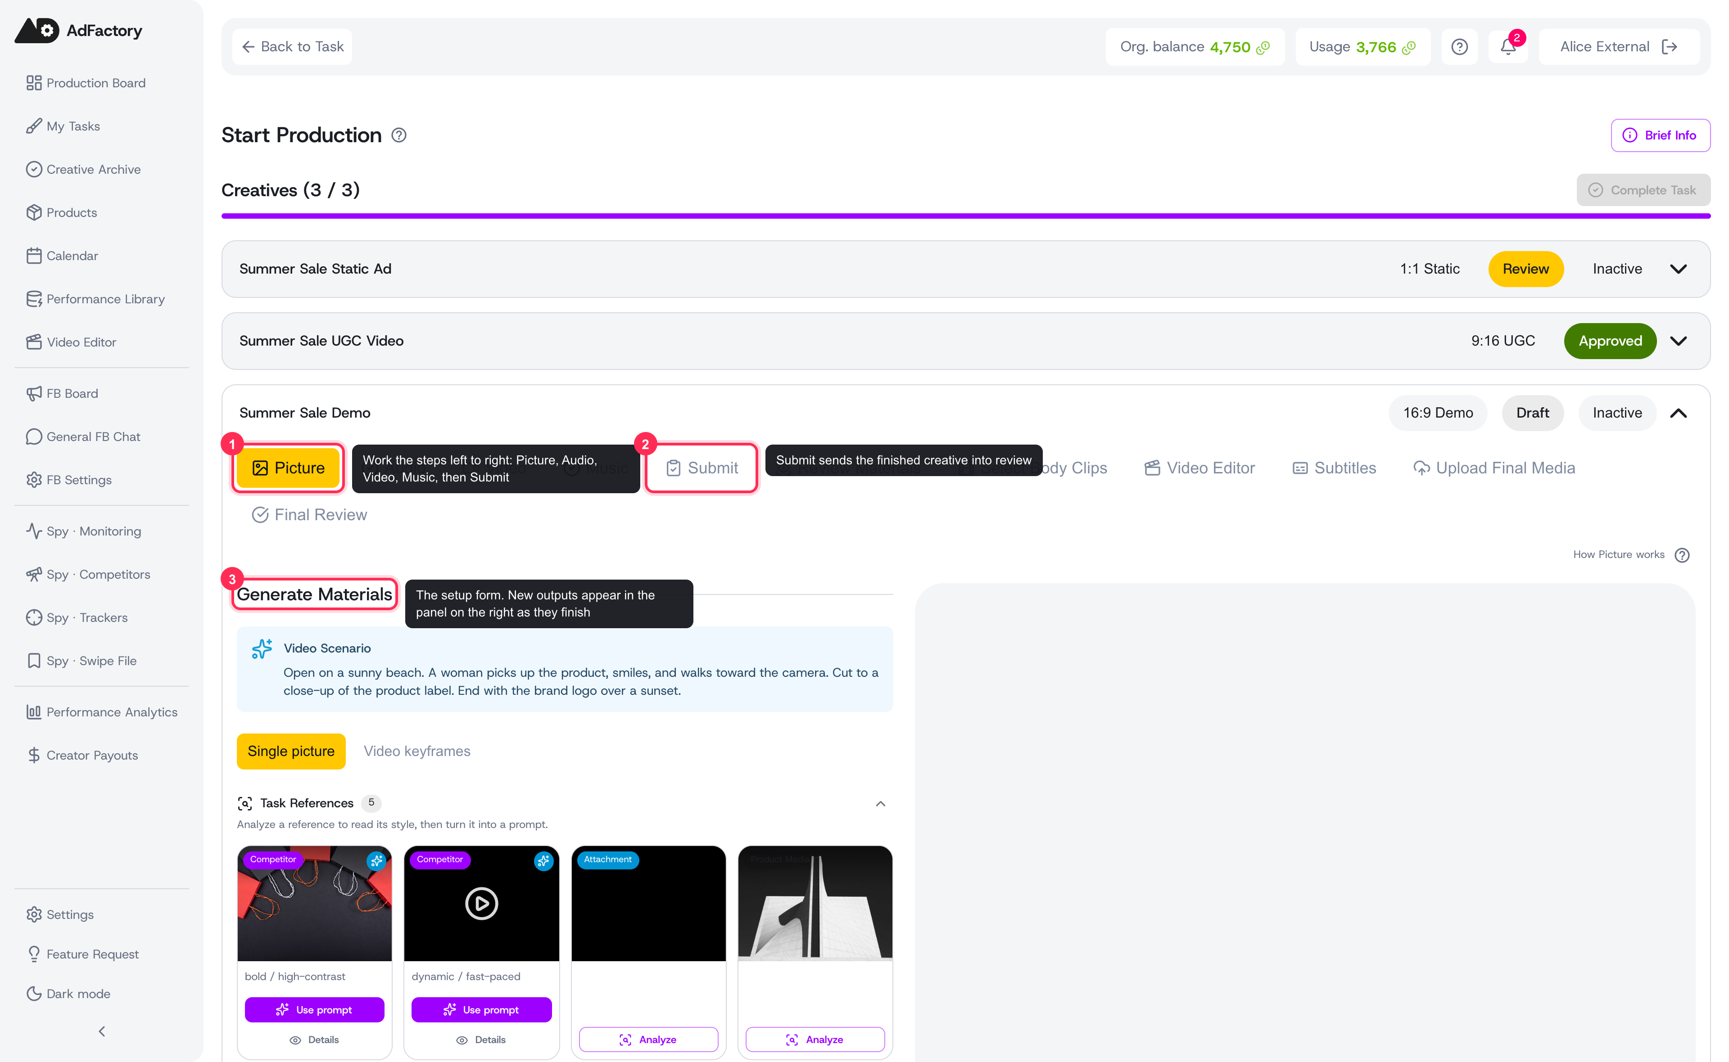Open the Attachment reference thumbnail

coord(648,904)
